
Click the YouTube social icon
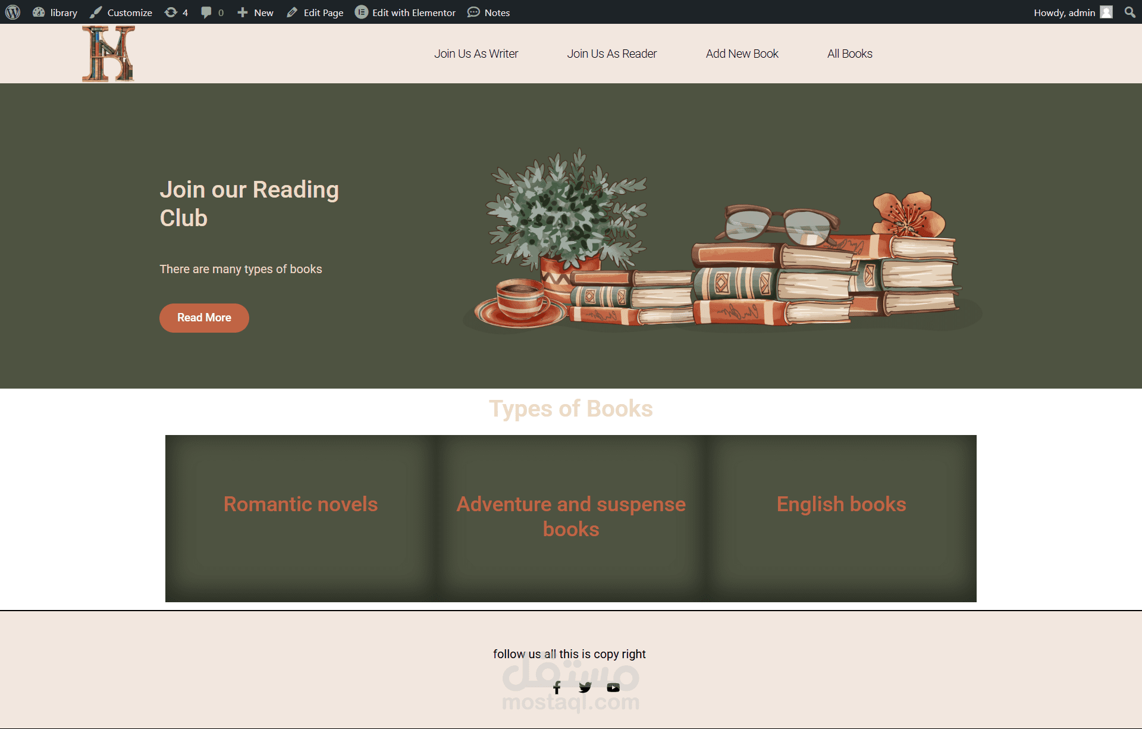[613, 687]
